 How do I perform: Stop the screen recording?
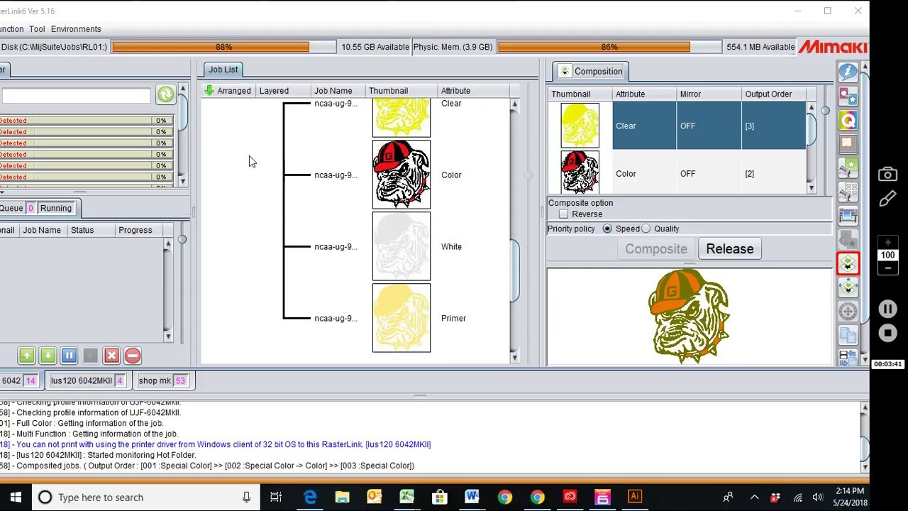click(887, 333)
